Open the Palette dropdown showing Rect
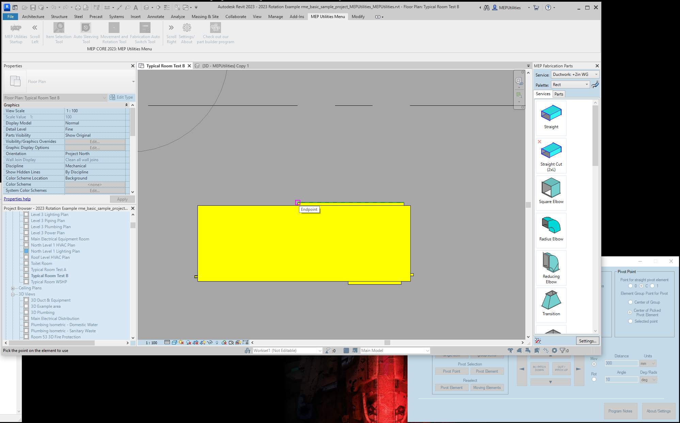 570,85
